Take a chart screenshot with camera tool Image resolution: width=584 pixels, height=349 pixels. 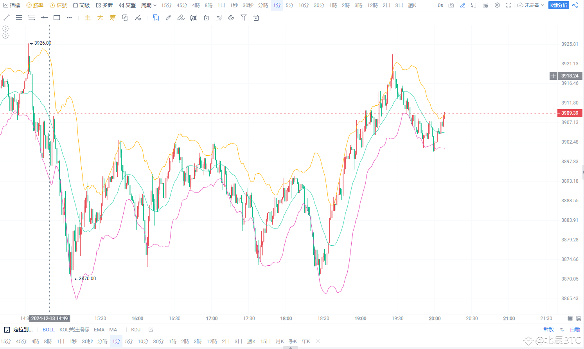pos(451,5)
